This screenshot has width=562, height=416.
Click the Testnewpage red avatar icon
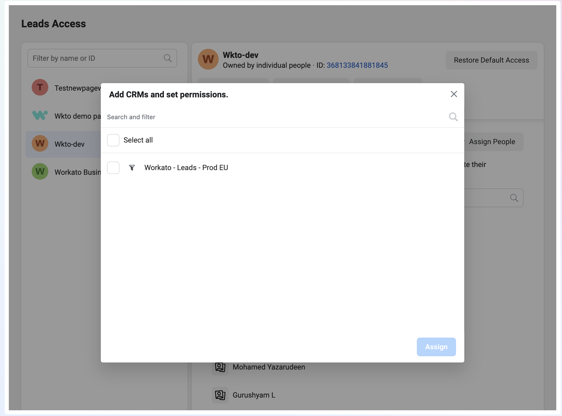[x=39, y=87]
